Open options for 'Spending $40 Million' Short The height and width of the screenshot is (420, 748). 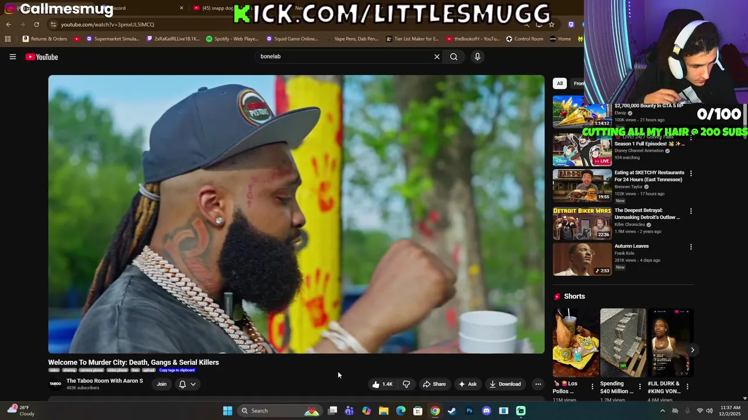[640, 386]
